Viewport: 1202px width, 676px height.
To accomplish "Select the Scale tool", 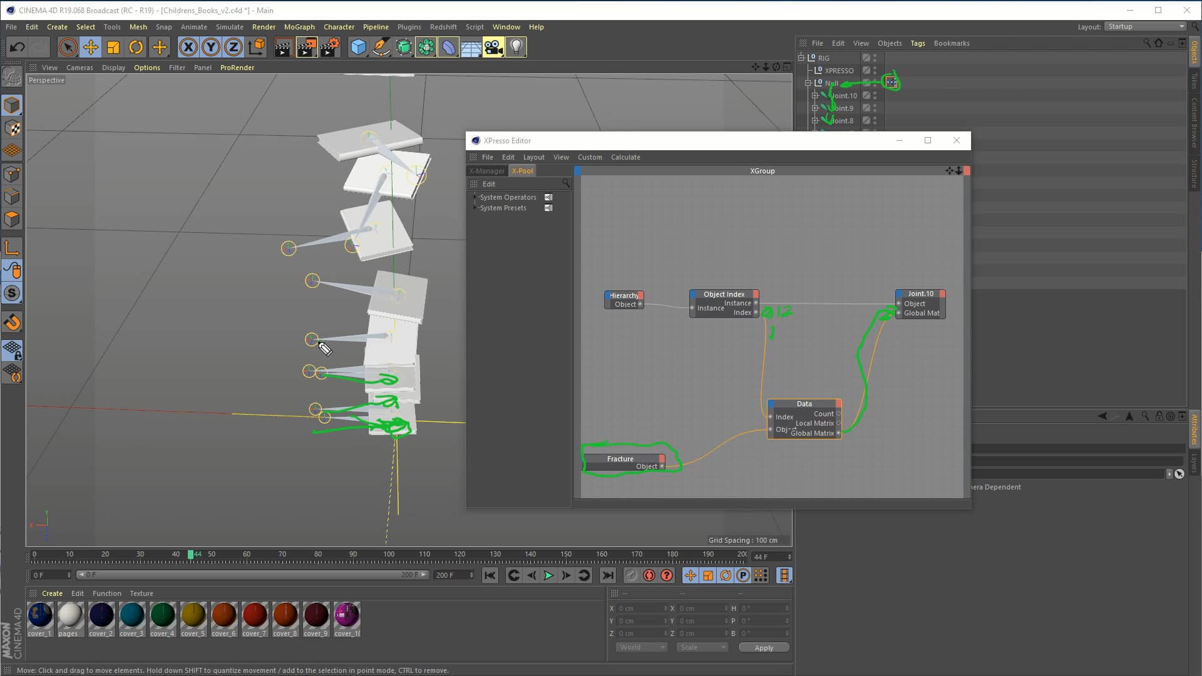I will [x=113, y=47].
